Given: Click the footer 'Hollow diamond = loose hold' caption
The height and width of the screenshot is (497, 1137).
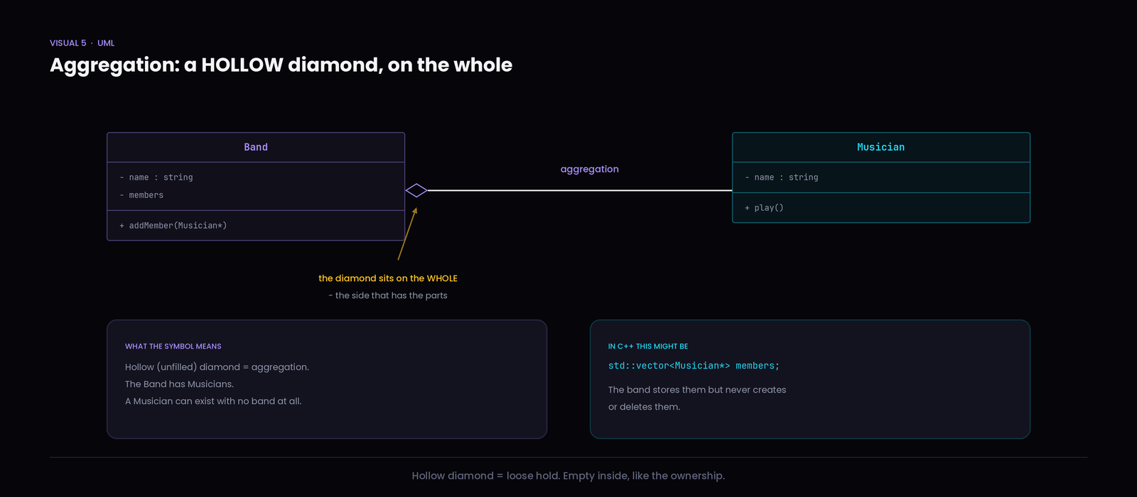Looking at the screenshot, I should [568, 476].
